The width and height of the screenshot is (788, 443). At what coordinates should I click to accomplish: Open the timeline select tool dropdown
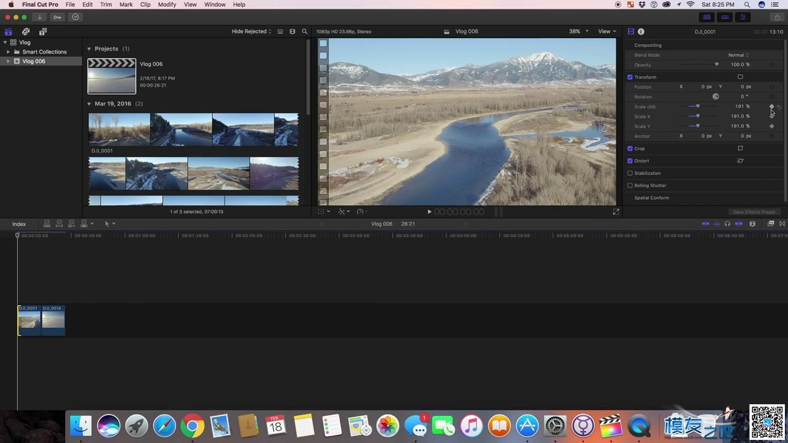[x=110, y=224]
